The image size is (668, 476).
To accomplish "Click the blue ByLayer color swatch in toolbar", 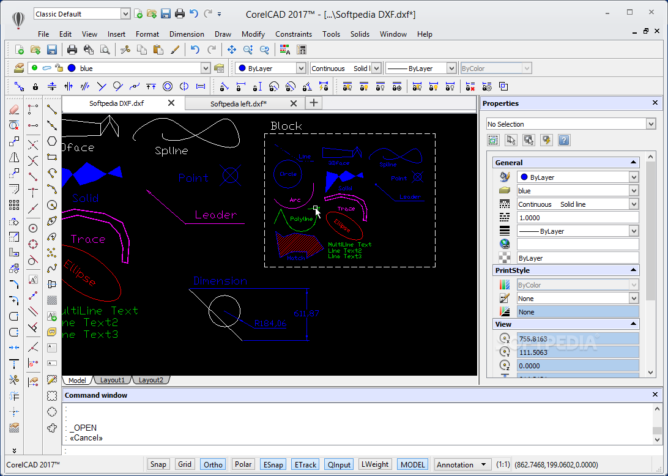I will point(242,68).
